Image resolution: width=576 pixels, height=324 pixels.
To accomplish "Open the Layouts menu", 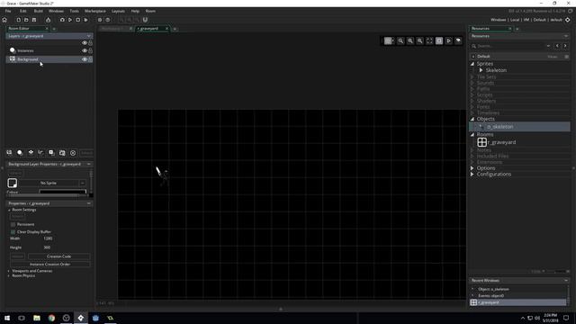I will coord(118,11).
